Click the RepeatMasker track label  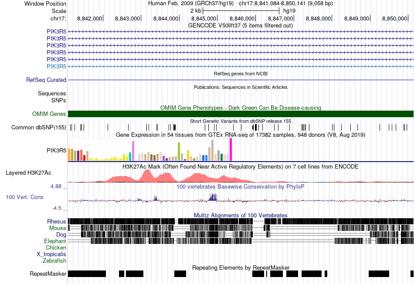click(x=48, y=274)
